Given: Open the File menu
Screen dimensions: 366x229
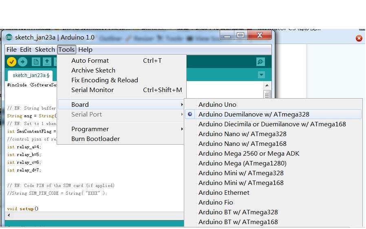Looking at the screenshot, I should 11,50.
